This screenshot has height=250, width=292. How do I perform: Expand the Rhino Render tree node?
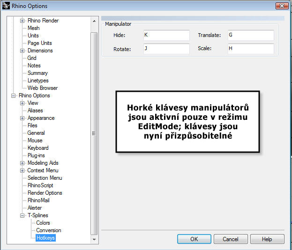coord(22,21)
